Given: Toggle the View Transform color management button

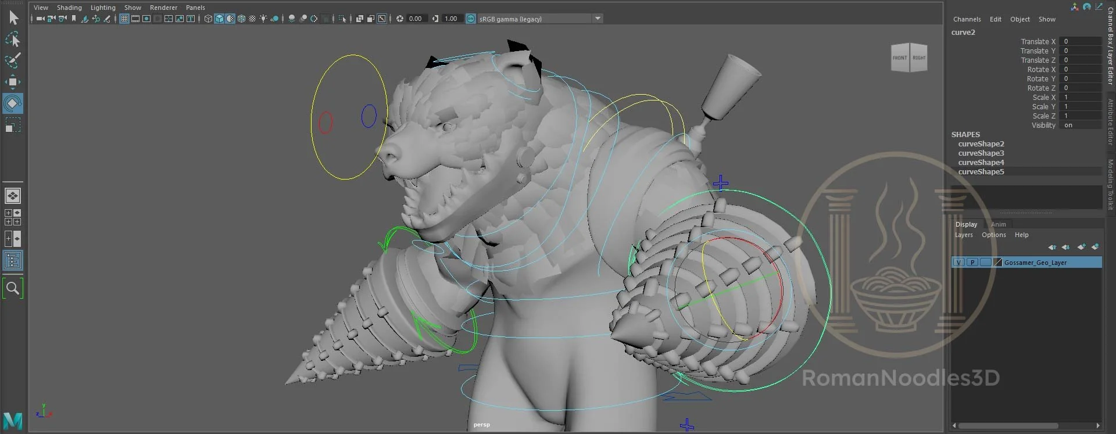Looking at the screenshot, I should [471, 19].
